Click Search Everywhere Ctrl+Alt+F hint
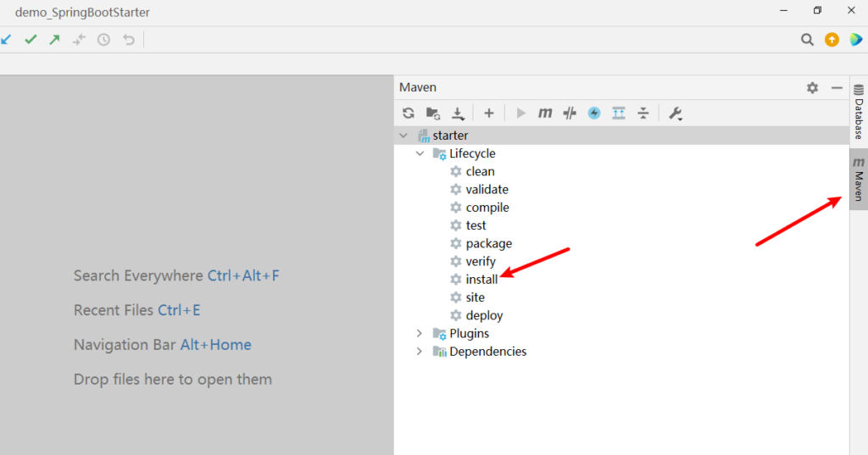Image resolution: width=868 pixels, height=455 pixels. coord(176,275)
